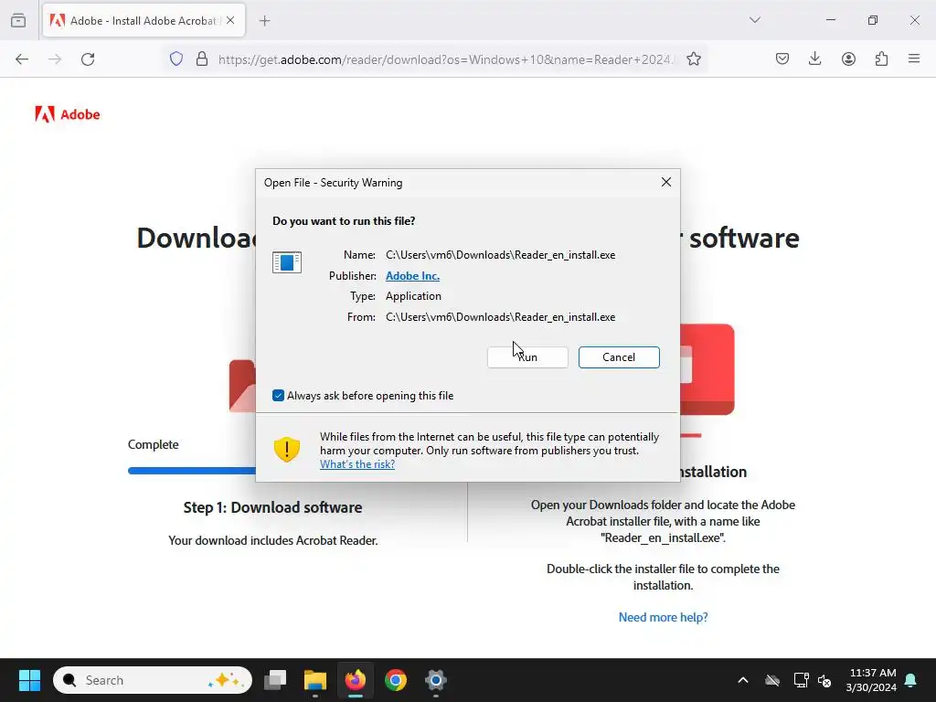Click the Complete download progress bar
Screen dimensions: 936x702
[192, 471]
